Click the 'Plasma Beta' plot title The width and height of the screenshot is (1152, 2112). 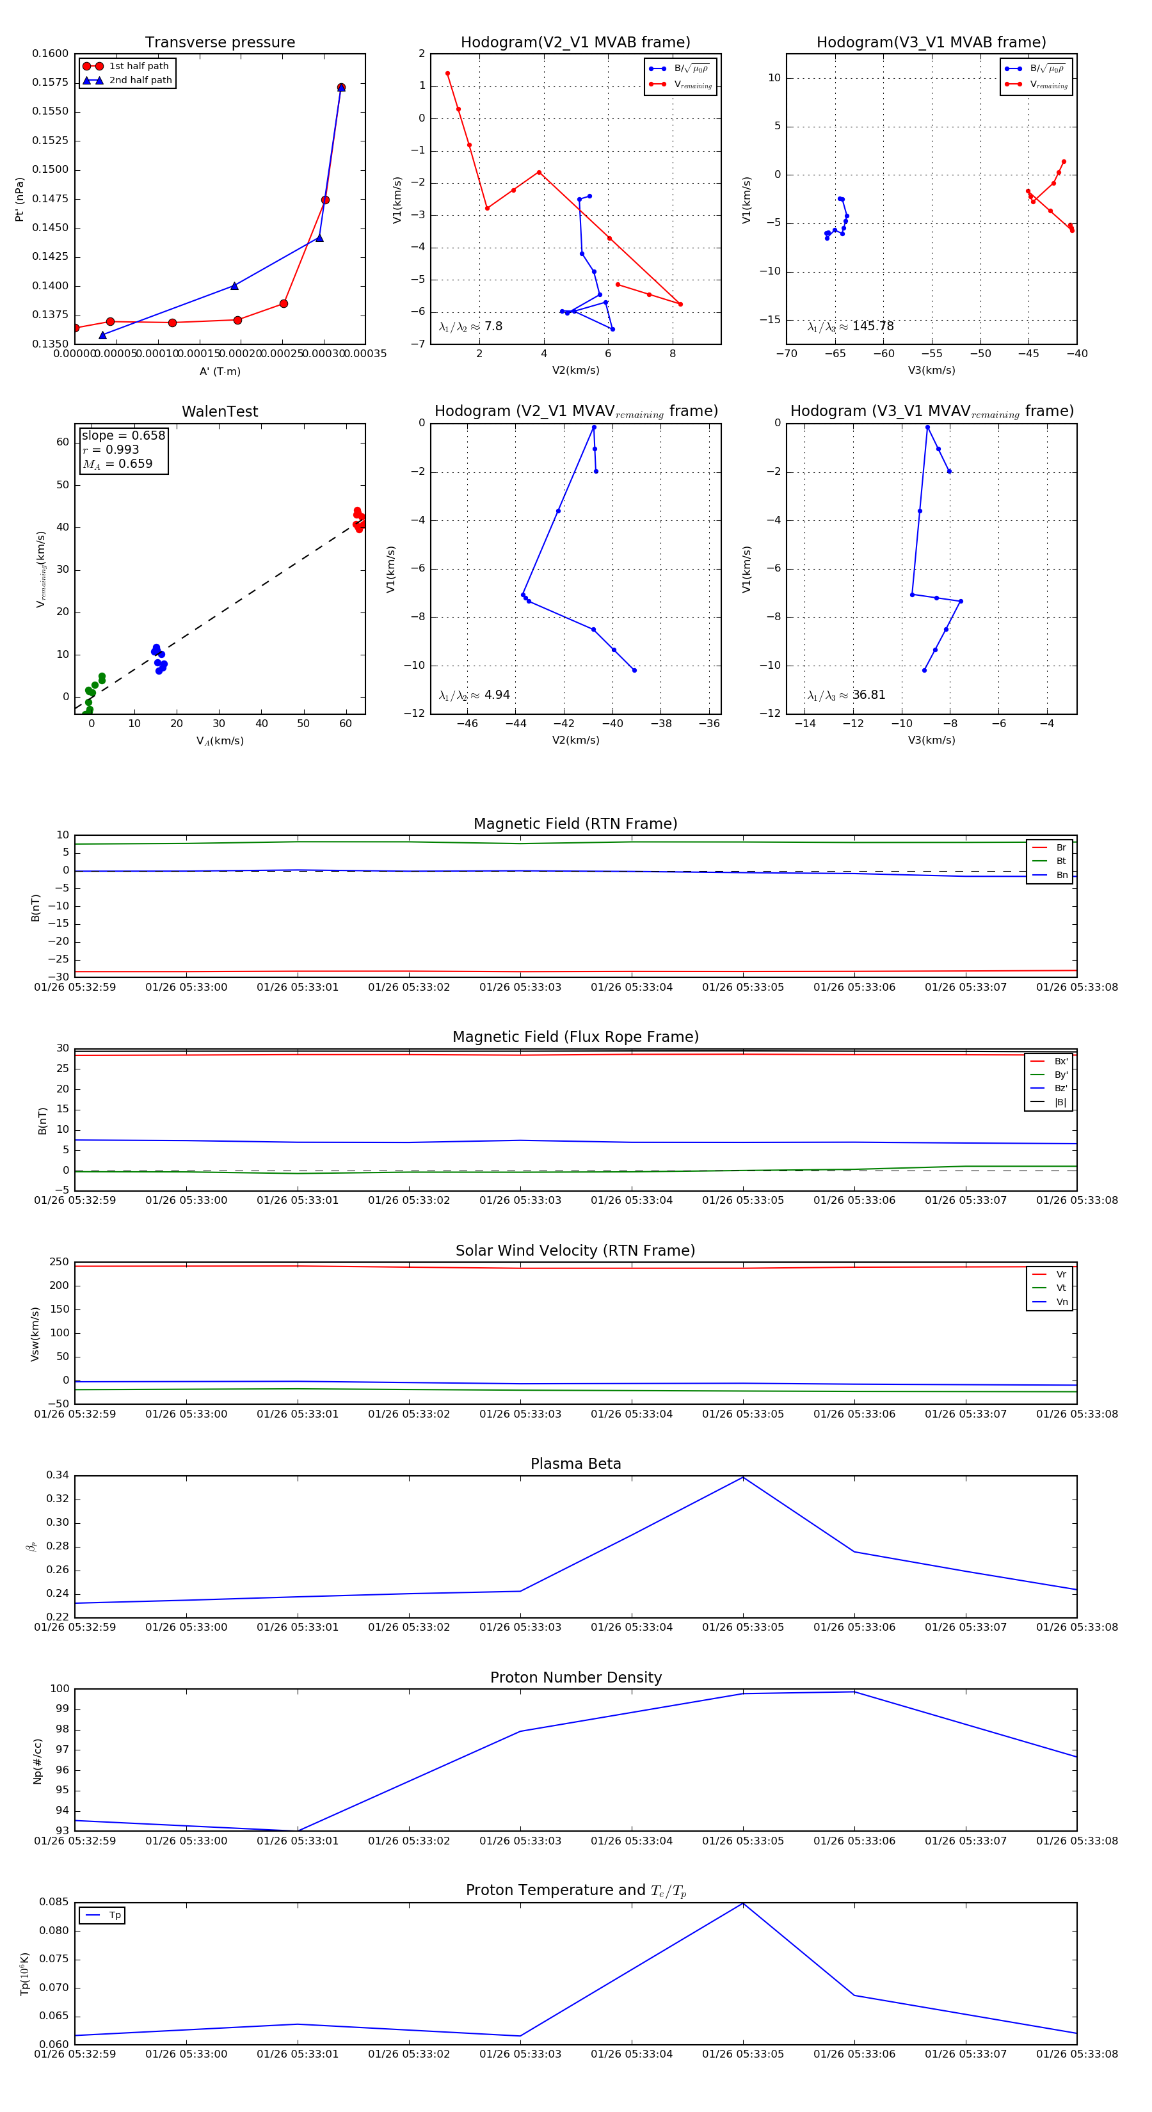click(575, 1464)
